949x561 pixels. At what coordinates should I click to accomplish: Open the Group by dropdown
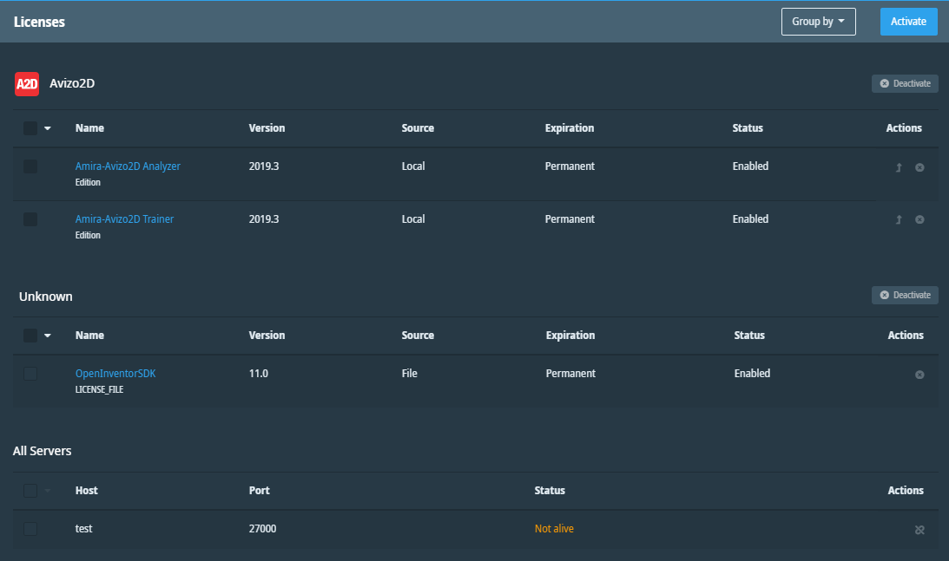tap(818, 22)
